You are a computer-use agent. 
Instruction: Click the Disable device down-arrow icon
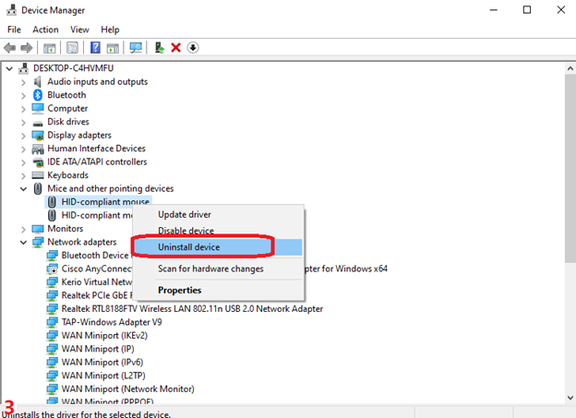click(193, 48)
